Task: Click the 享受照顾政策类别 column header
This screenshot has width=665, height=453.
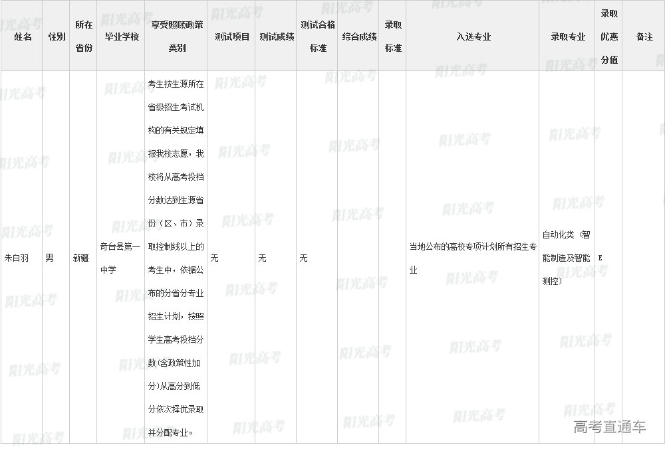Action: (177, 37)
